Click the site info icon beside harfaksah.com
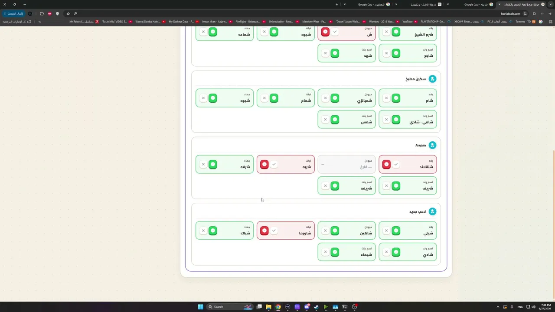The width and height of the screenshot is (555, 312). [525, 13]
